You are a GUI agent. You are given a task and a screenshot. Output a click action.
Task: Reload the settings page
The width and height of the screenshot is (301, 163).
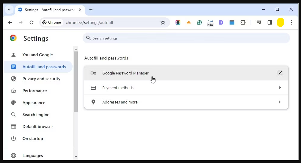tap(32, 22)
